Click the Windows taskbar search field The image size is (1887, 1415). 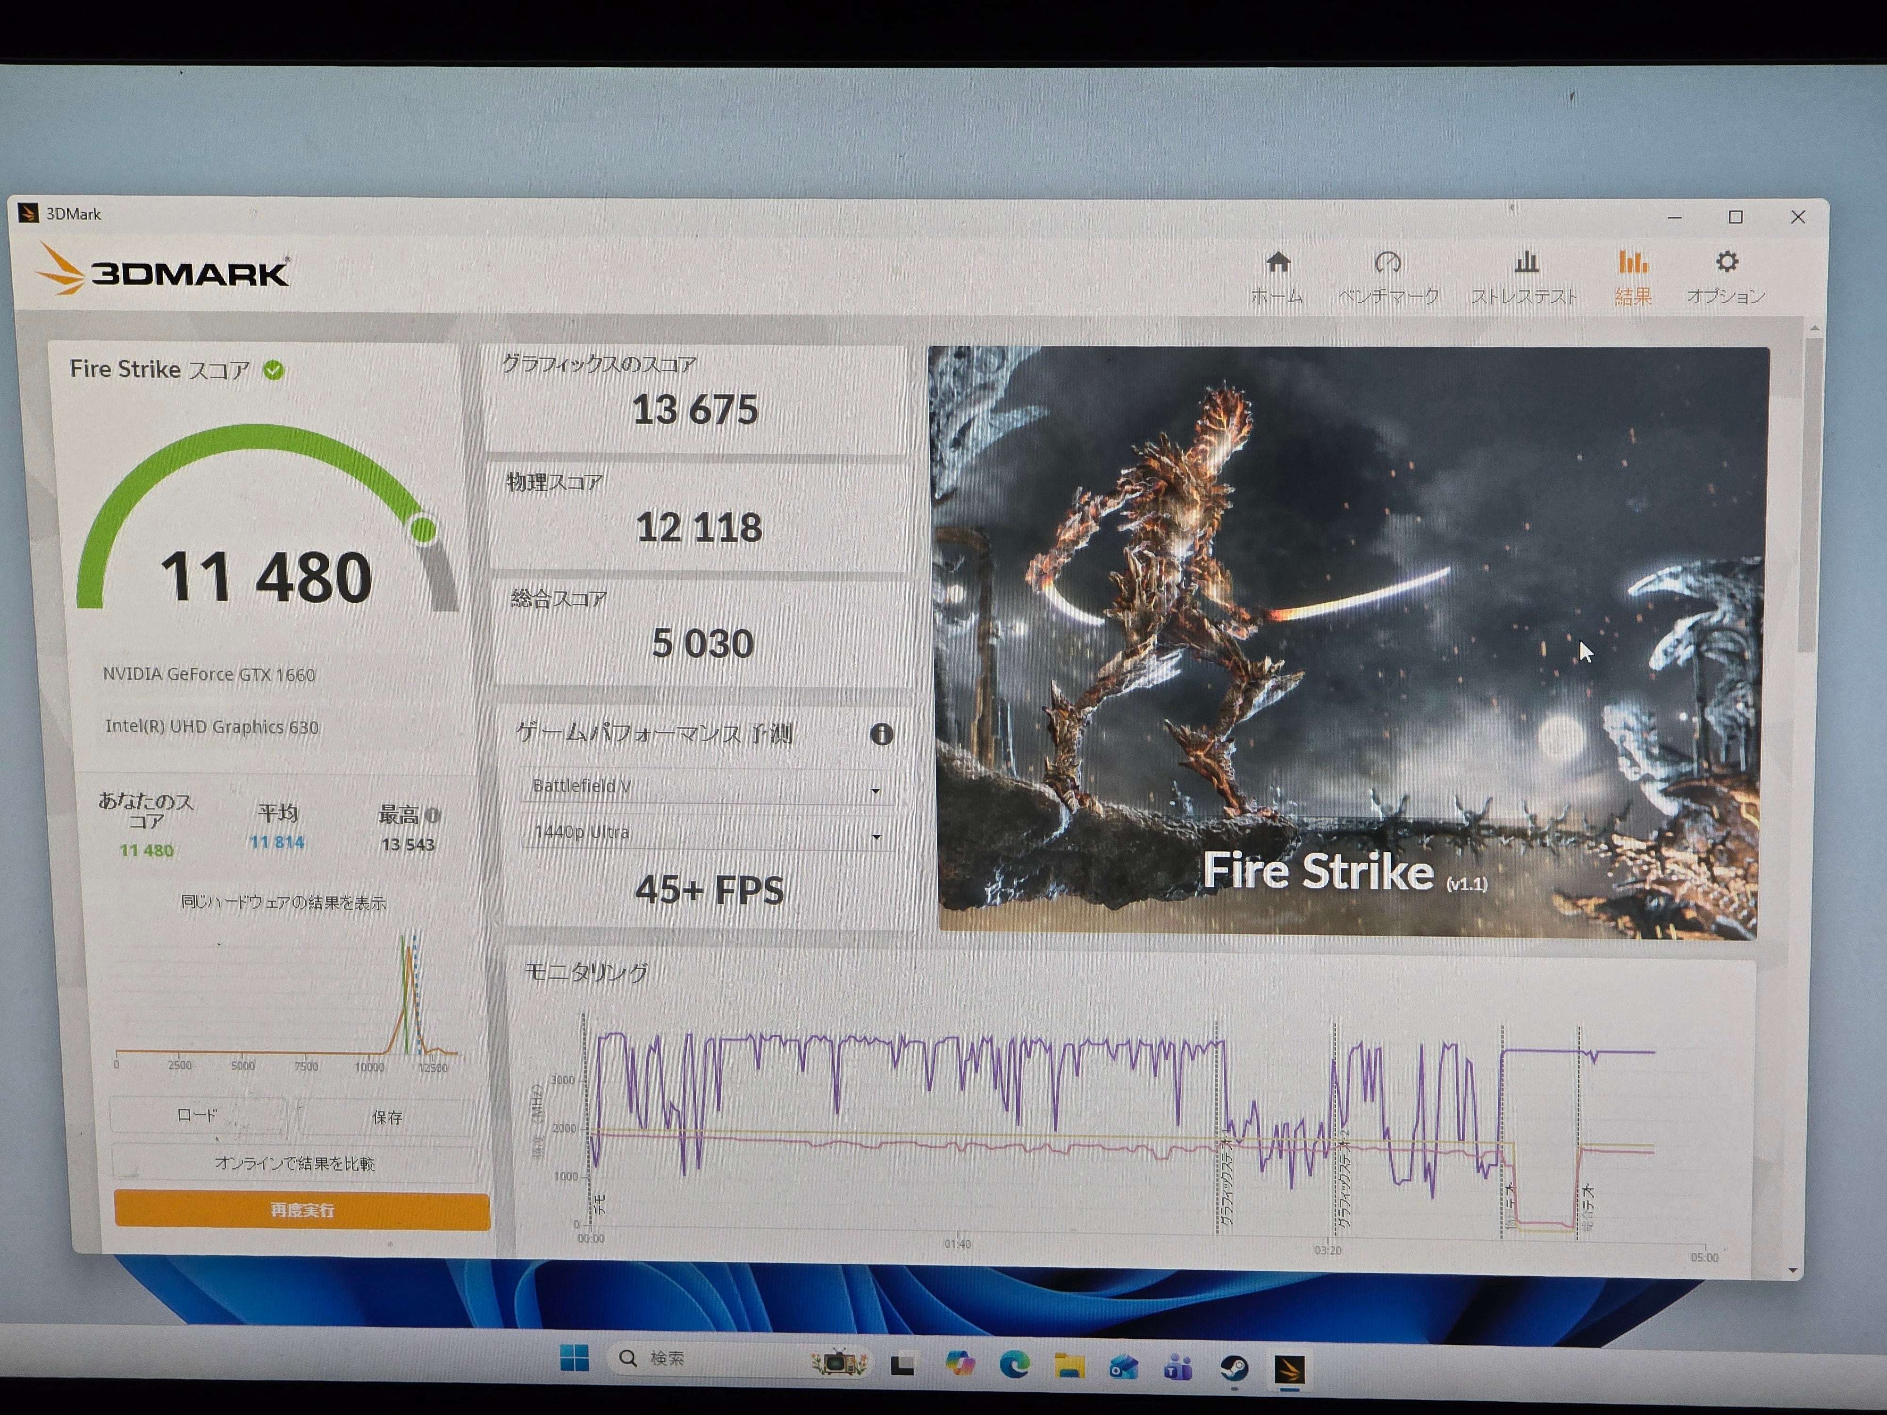point(708,1359)
